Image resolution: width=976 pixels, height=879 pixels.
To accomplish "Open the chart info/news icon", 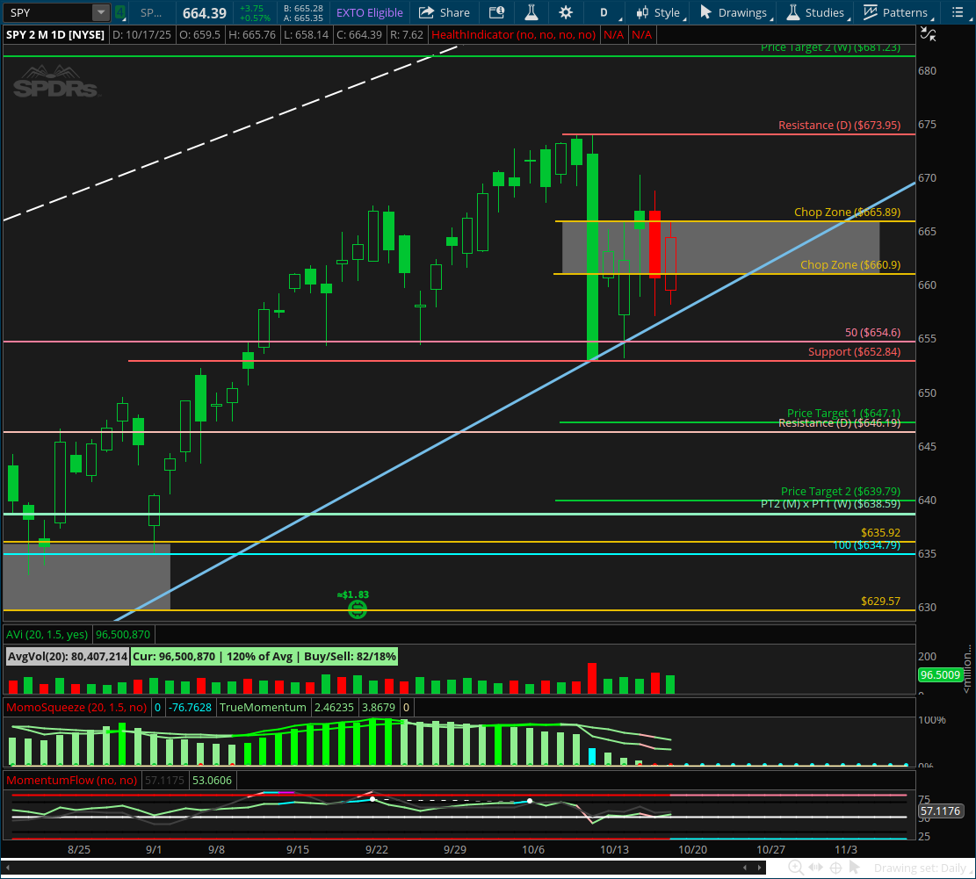I will (x=496, y=12).
